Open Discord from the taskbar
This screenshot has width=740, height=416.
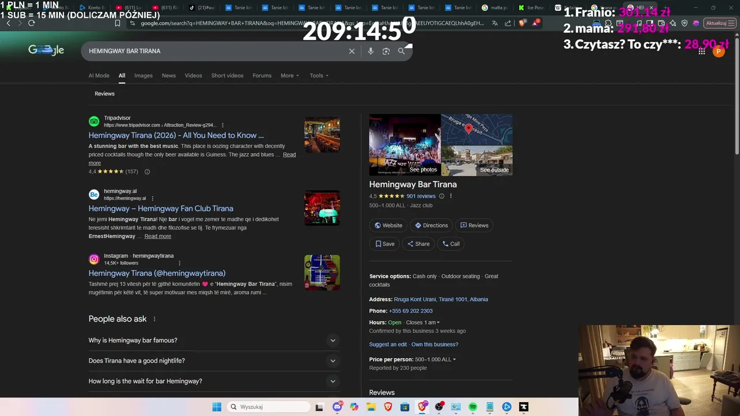tap(337, 407)
